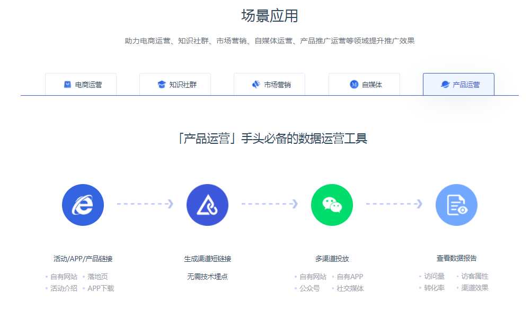Image resolution: width=531 pixels, height=311 pixels.
Task: Click 自有网站 under 多渠道投放
Action: (313, 277)
